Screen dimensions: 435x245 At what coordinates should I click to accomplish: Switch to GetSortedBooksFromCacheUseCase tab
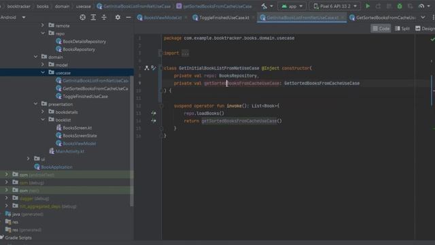click(x=383, y=18)
